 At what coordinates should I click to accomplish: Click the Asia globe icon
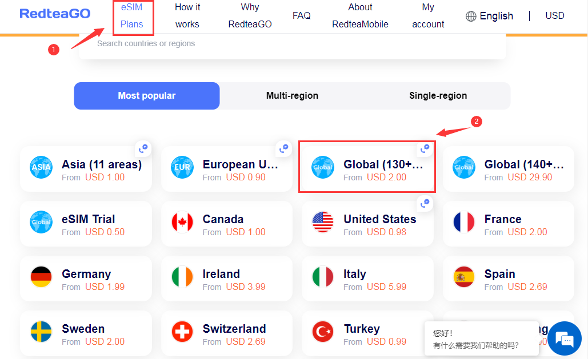41,168
